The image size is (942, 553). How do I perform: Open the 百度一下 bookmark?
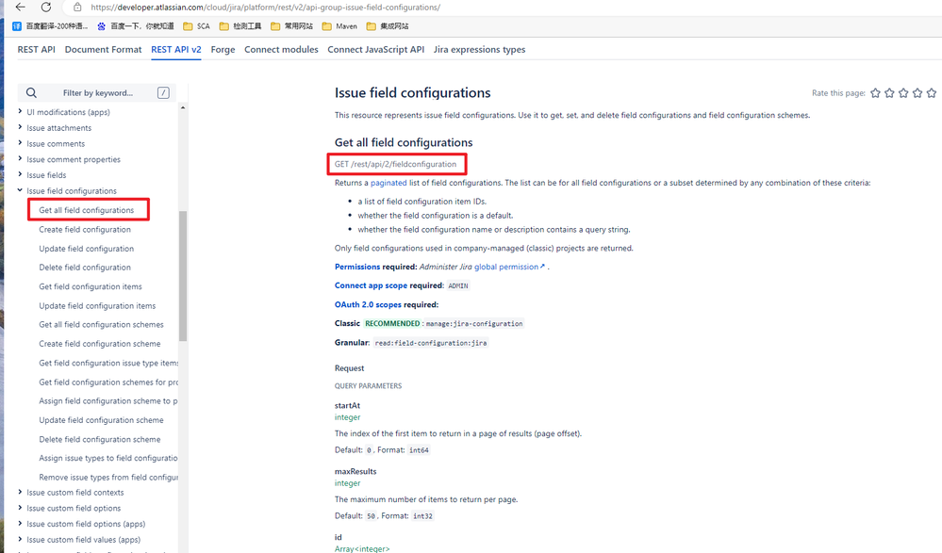(136, 26)
